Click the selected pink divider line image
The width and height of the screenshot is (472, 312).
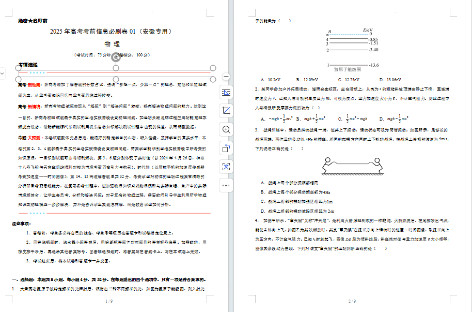(116, 73)
